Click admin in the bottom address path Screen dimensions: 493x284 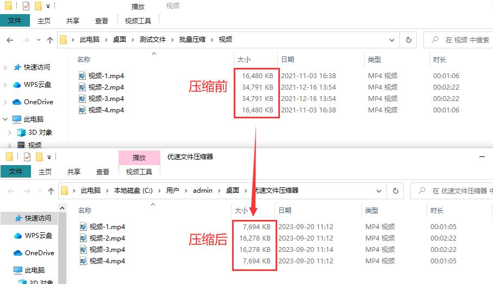203,191
